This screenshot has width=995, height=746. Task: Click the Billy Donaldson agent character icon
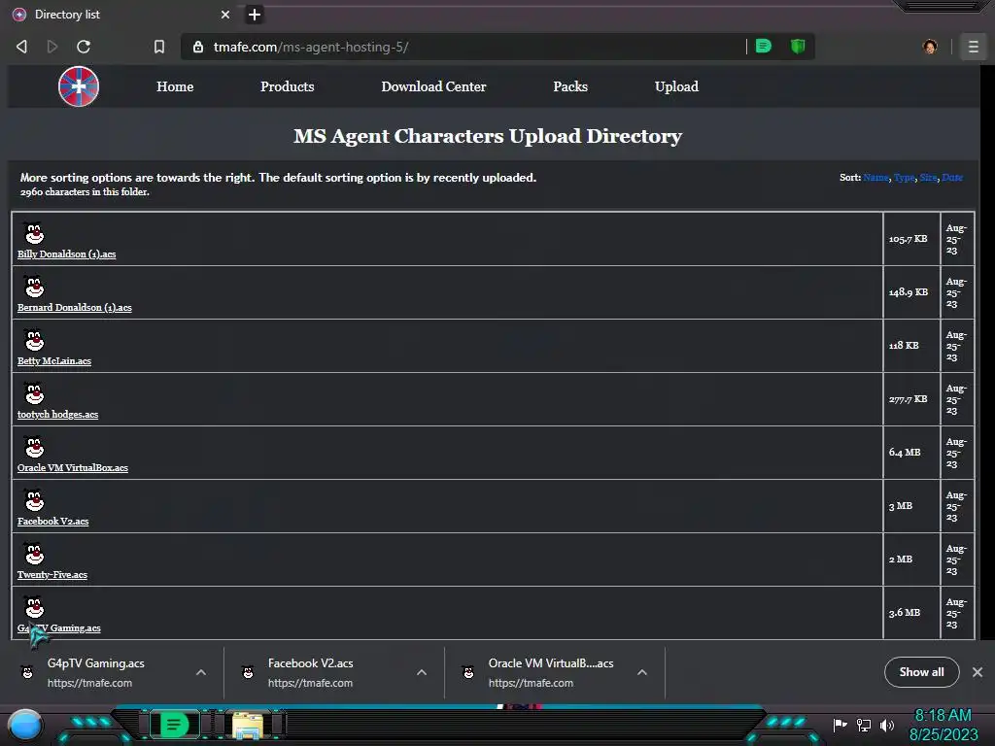pos(34,233)
